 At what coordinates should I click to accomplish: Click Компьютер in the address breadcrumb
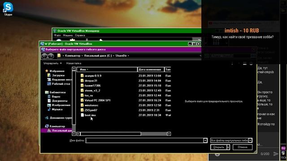pos(73,55)
